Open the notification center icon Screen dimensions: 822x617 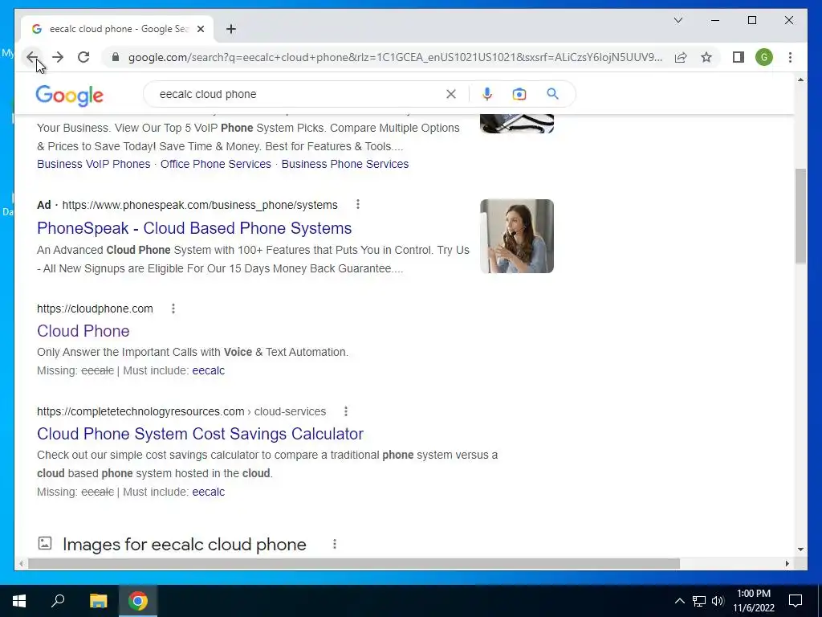point(796,601)
